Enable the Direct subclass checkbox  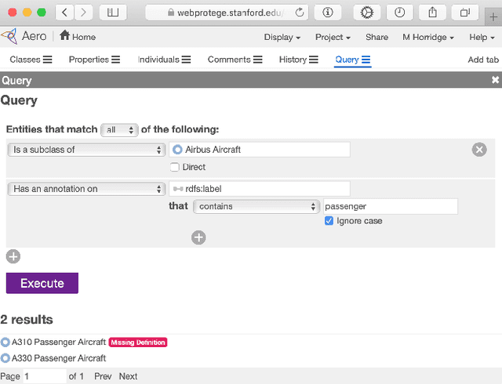click(174, 167)
